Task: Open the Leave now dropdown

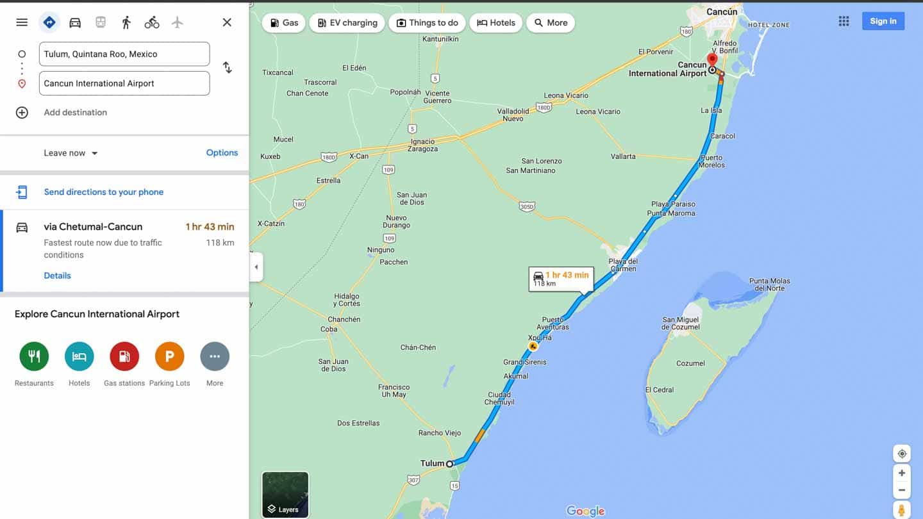Action: point(71,153)
